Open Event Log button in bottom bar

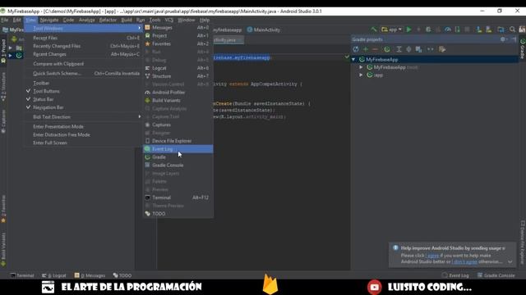pyautogui.click(x=455, y=275)
